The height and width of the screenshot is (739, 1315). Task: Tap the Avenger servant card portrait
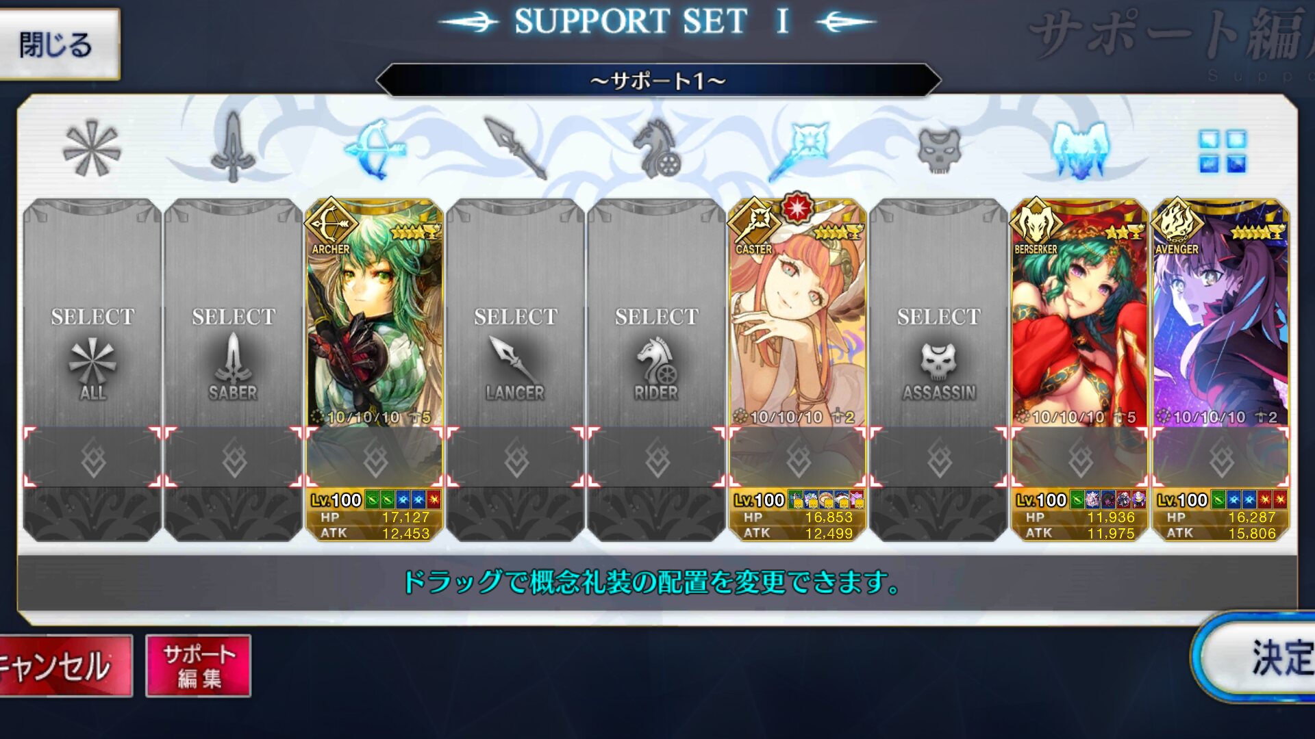(1221, 313)
